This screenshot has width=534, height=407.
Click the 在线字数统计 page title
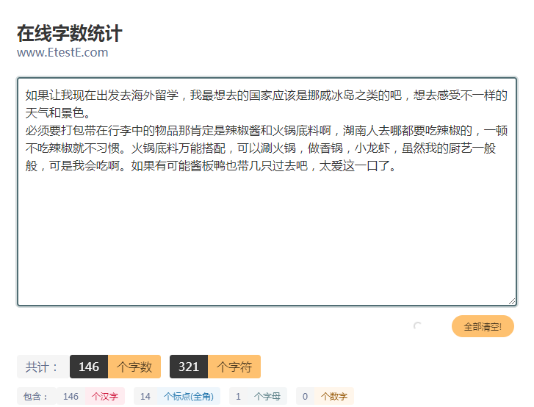click(x=70, y=33)
